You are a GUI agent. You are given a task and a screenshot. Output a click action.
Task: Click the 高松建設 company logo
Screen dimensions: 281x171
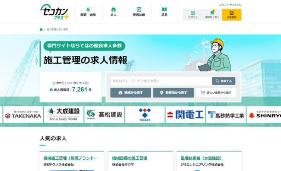pyautogui.click(x=104, y=114)
